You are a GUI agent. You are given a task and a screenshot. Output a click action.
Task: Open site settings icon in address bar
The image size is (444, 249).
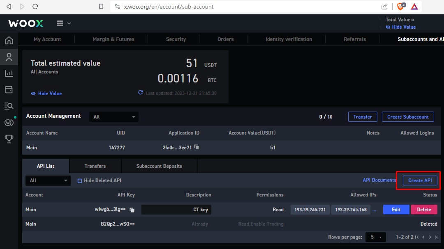(x=118, y=7)
